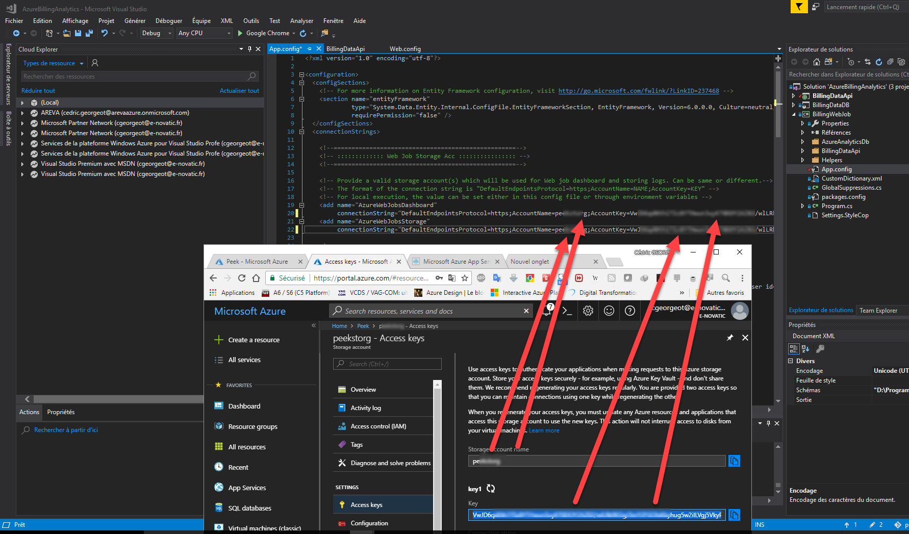The height and width of the screenshot is (534, 909).
Task: Copy the storage account name
Action: click(734, 461)
